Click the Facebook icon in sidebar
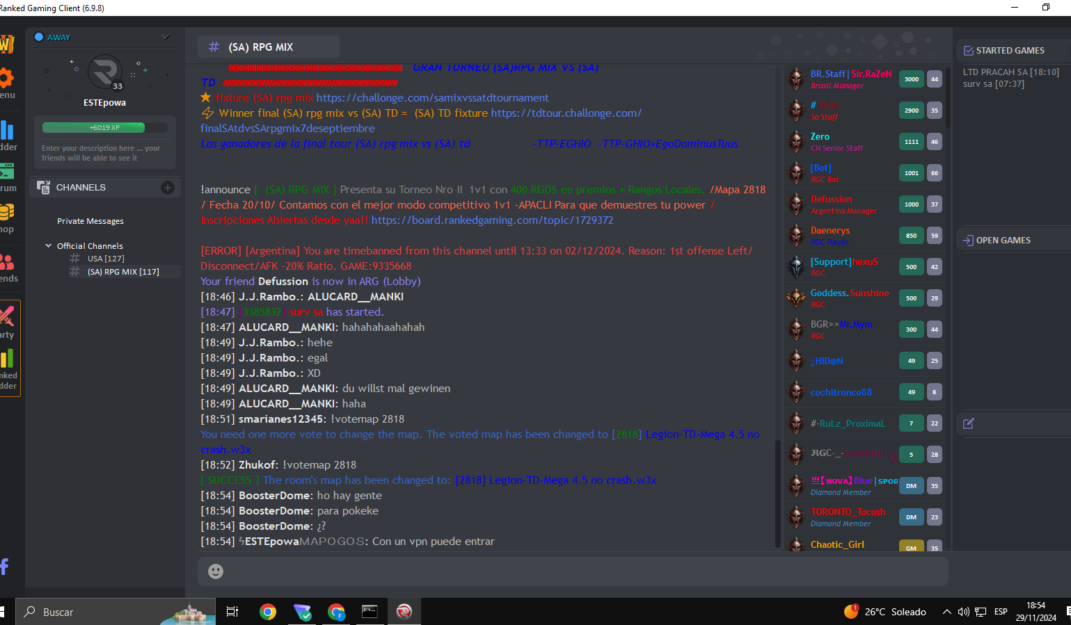 4,567
